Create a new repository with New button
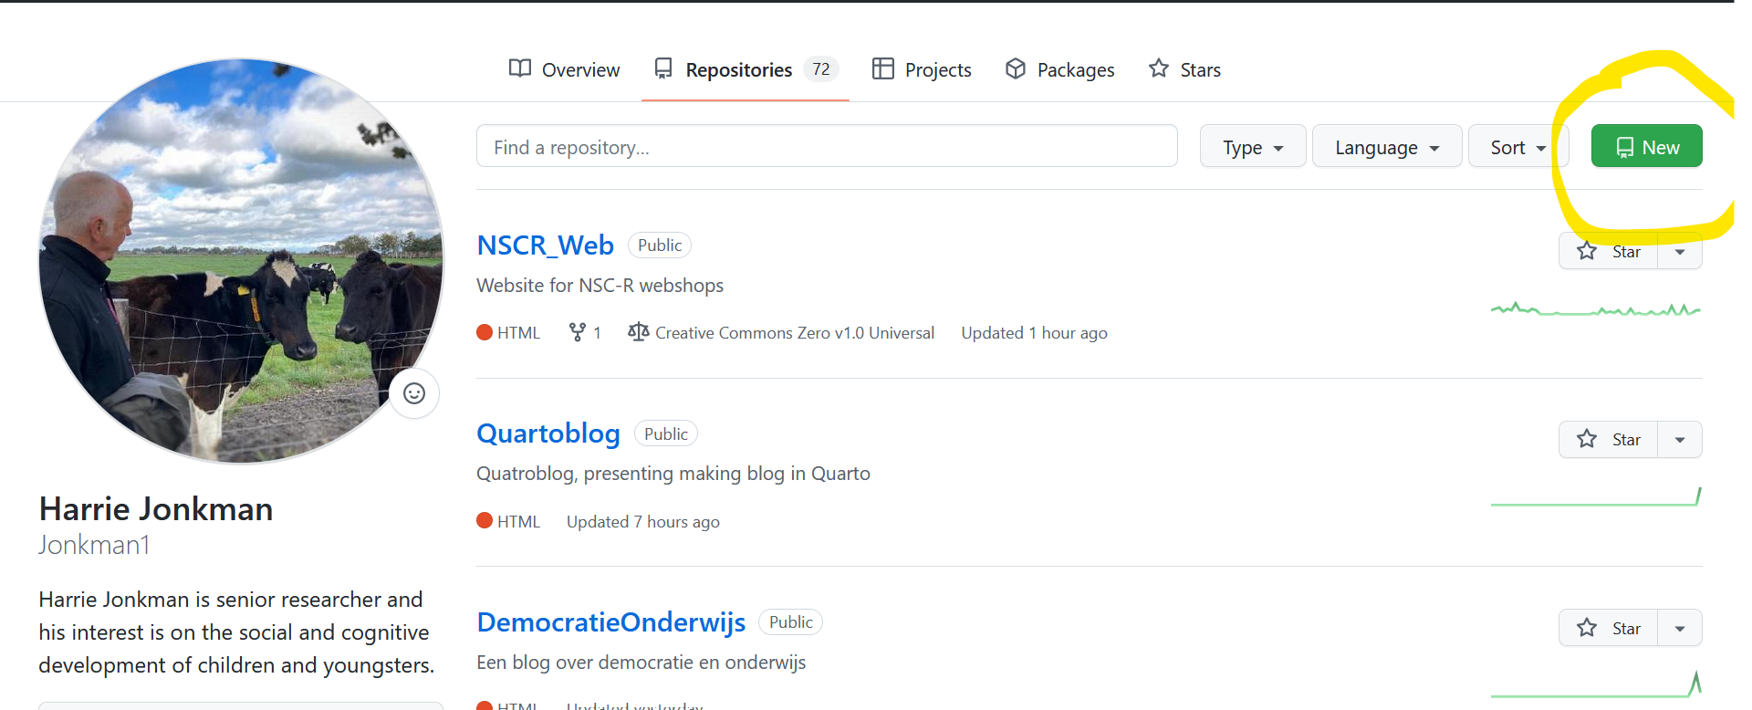 point(1646,147)
